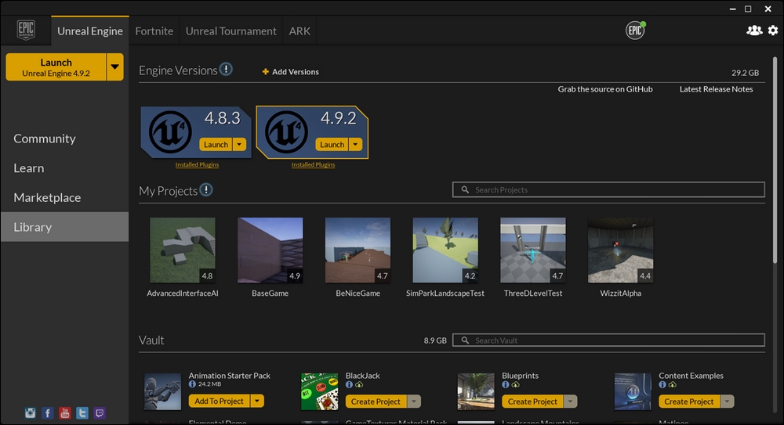Open the Facebook social icon
The image size is (784, 425).
pyautogui.click(x=48, y=413)
